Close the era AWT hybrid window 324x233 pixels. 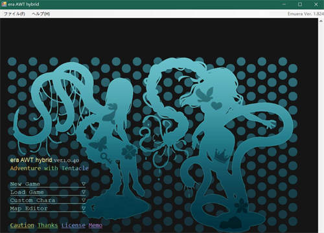[x=316, y=4]
